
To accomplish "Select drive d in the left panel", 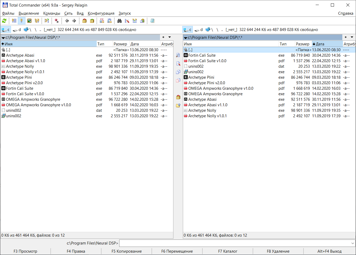I will tap(17, 30).
